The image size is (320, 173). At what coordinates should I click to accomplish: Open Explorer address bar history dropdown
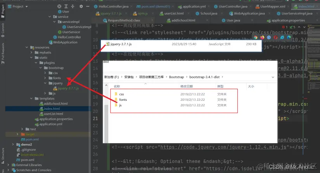(x=273, y=77)
